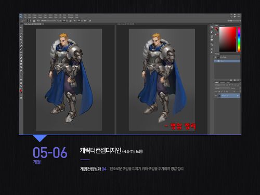Click the rainbow hue slider strip
Image resolution: width=260 pixels, height=195 pixels.
(x=239, y=39)
